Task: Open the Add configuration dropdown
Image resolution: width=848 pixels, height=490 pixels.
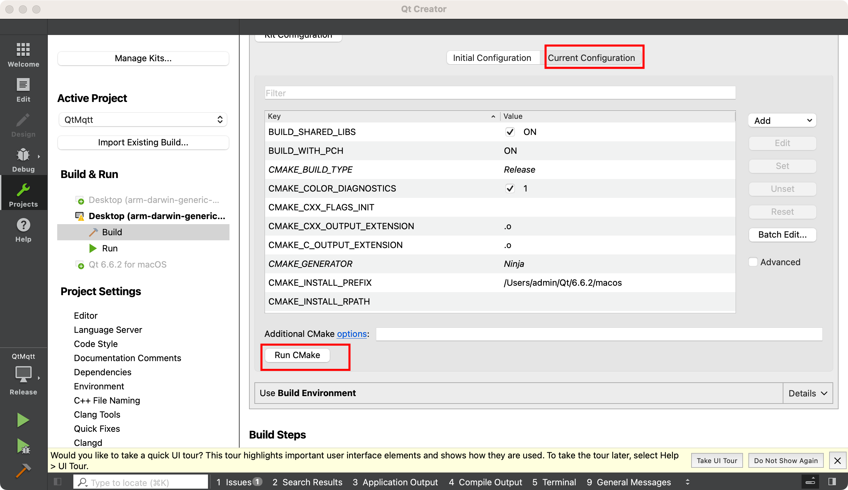Action: click(x=781, y=121)
